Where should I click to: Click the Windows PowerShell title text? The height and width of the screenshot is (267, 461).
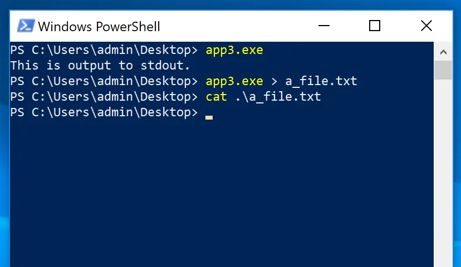click(99, 27)
